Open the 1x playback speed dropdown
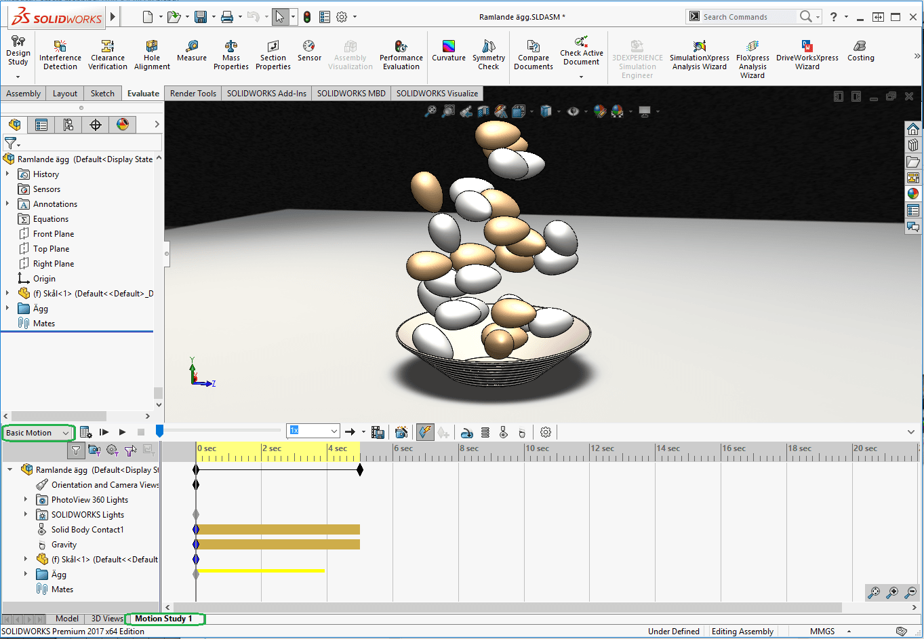The height and width of the screenshot is (639, 924). point(334,431)
